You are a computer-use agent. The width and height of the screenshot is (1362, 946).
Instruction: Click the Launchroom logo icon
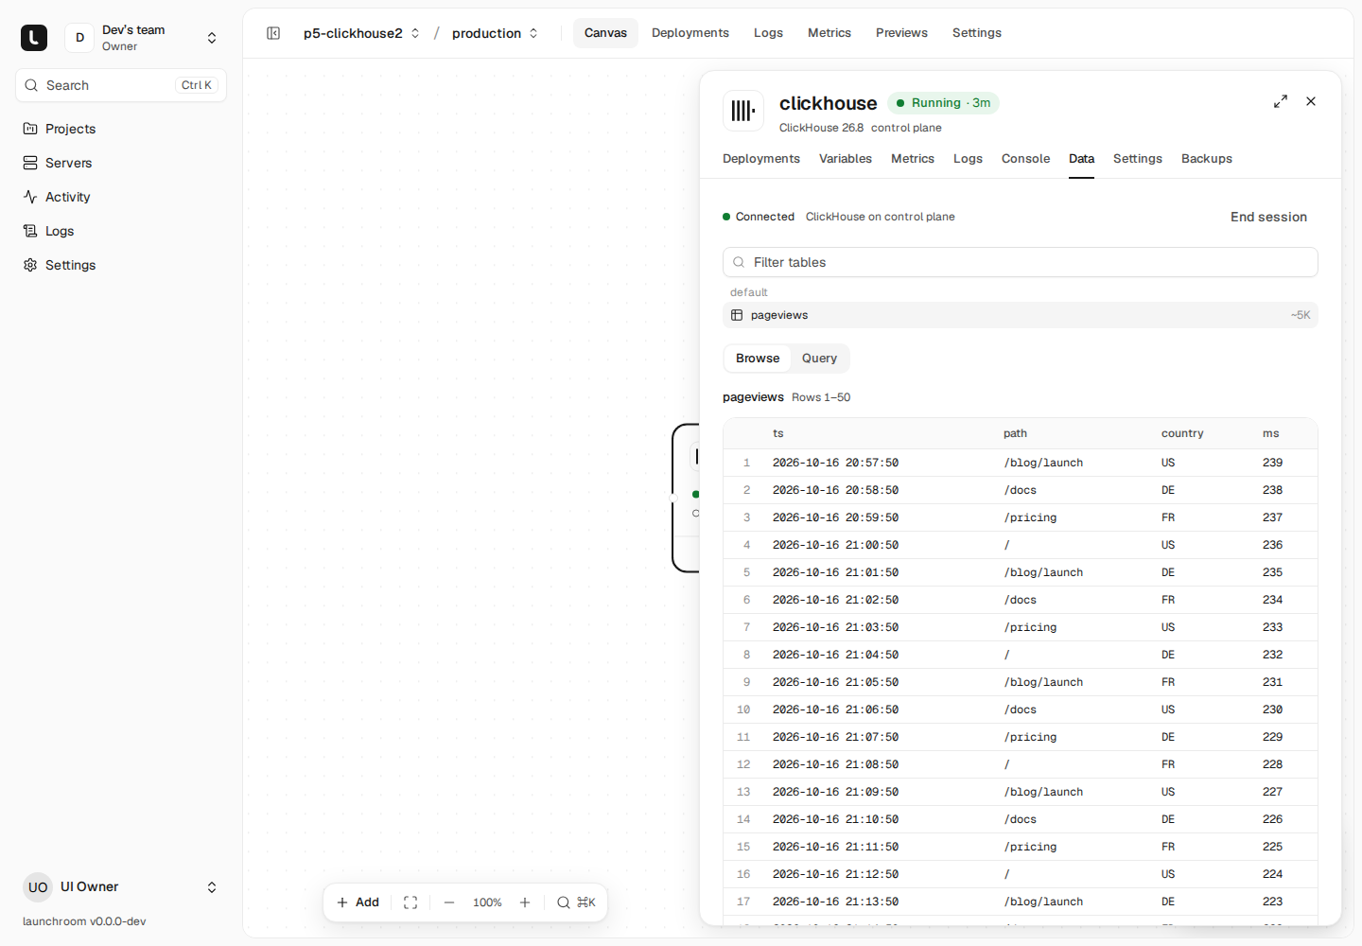click(34, 38)
